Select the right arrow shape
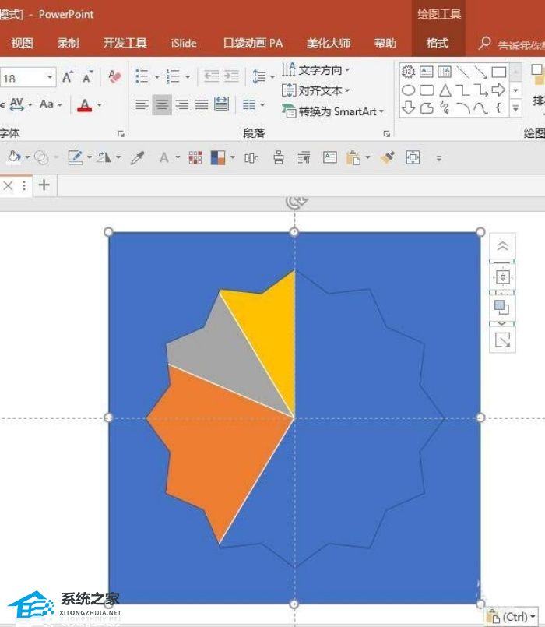Viewport: 545px width, 627px height. (x=498, y=90)
